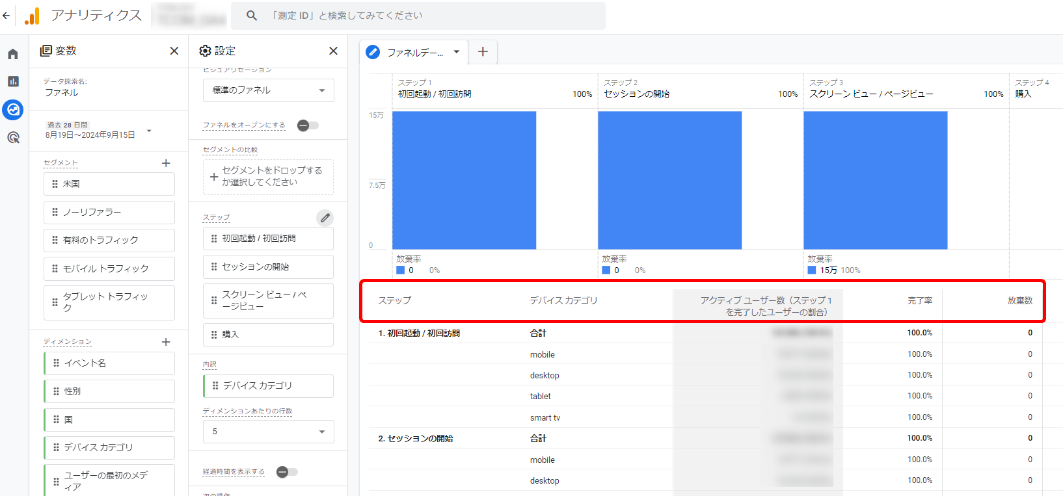Open rows per dimension dropdown showing 5

click(269, 432)
